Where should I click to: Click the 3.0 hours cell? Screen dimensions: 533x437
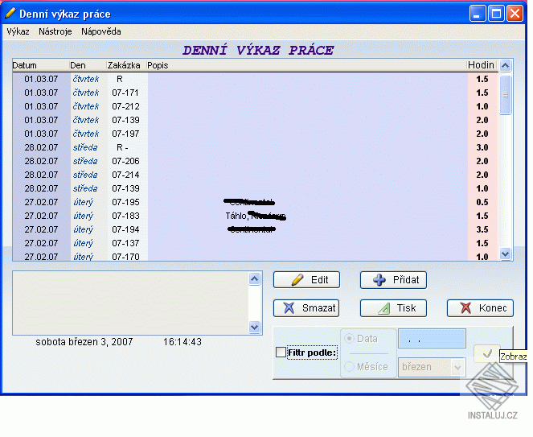[x=482, y=147]
